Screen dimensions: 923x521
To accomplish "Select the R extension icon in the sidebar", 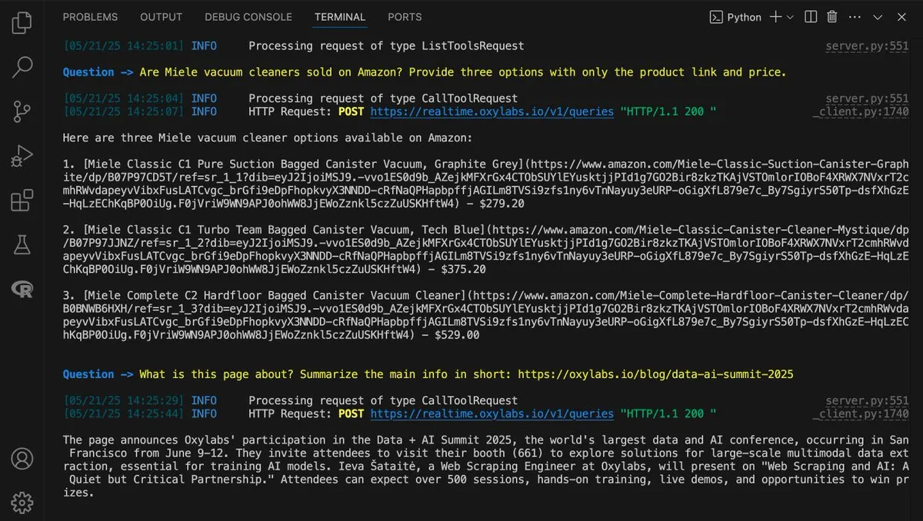I will (22, 290).
